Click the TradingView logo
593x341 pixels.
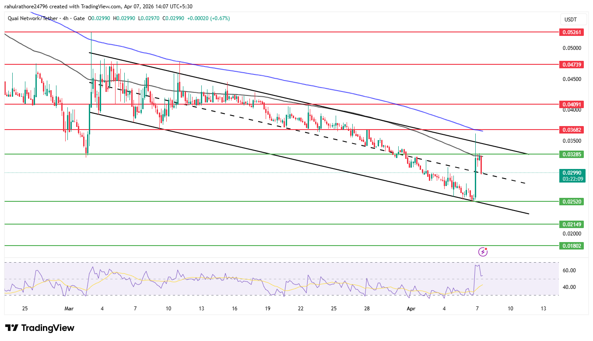tap(39, 328)
